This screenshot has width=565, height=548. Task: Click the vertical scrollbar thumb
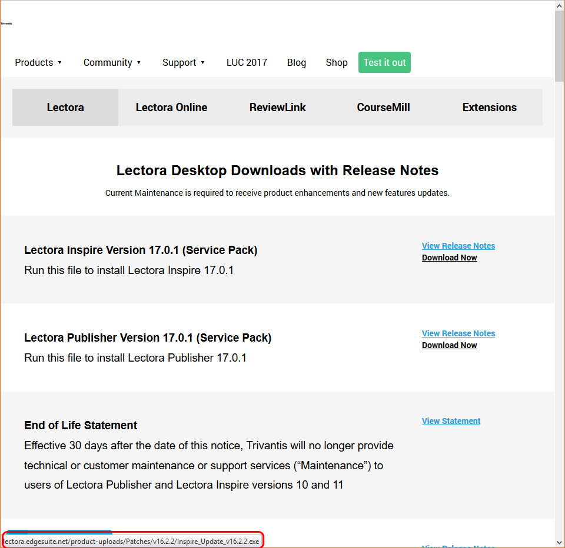(x=559, y=46)
